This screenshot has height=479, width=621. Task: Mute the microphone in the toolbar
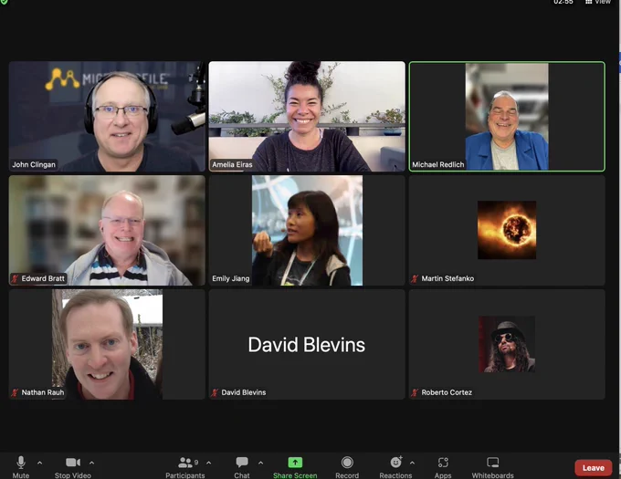point(21,467)
